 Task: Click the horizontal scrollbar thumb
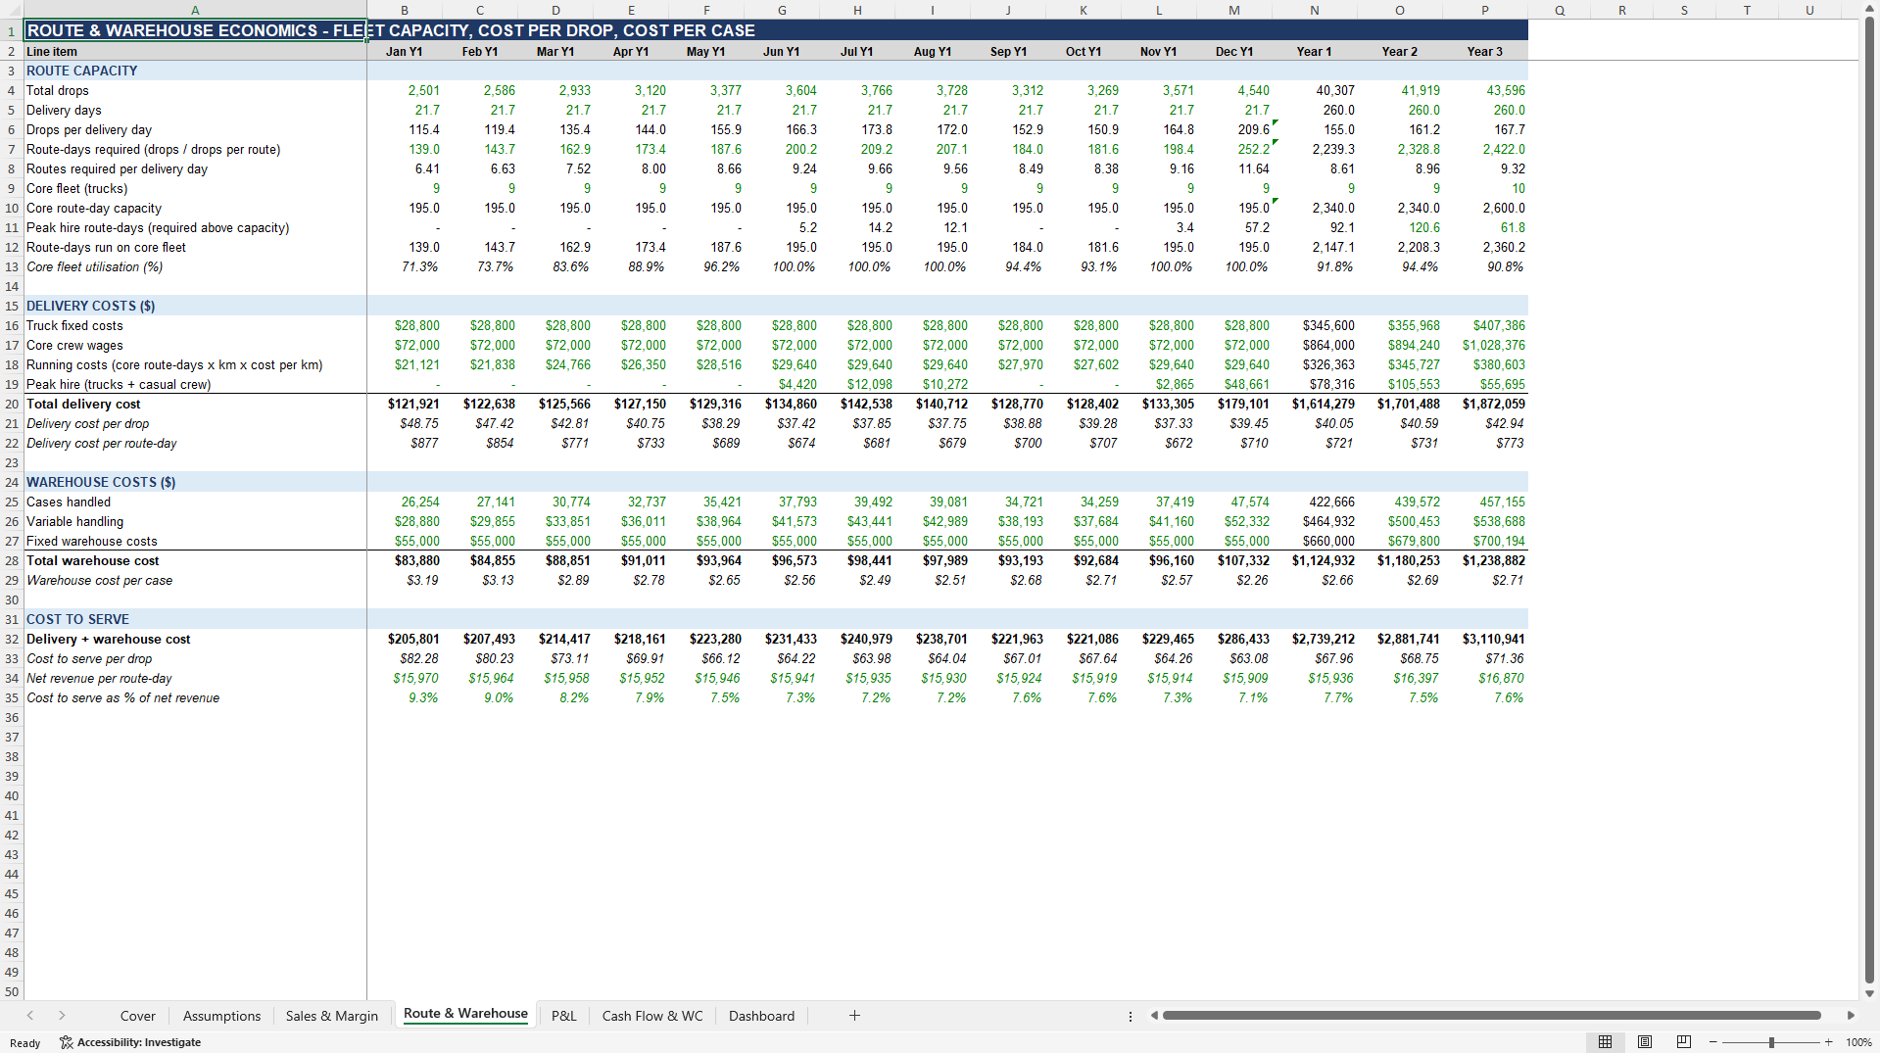coord(1491,1016)
